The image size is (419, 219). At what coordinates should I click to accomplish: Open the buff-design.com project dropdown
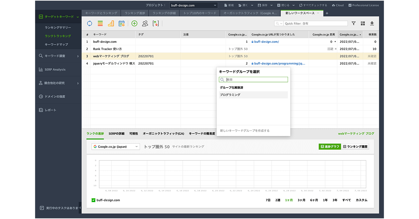click(194, 5)
